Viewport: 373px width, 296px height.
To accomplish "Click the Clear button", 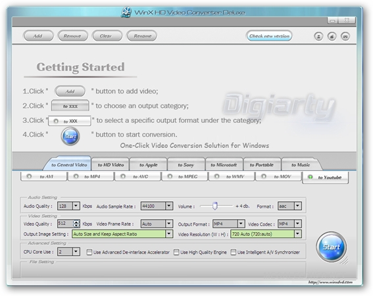I will tap(107, 36).
